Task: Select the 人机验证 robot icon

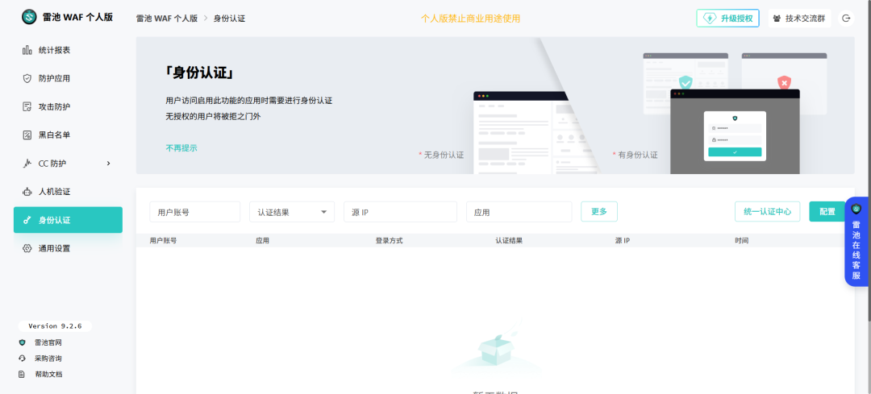Action: coord(27,192)
